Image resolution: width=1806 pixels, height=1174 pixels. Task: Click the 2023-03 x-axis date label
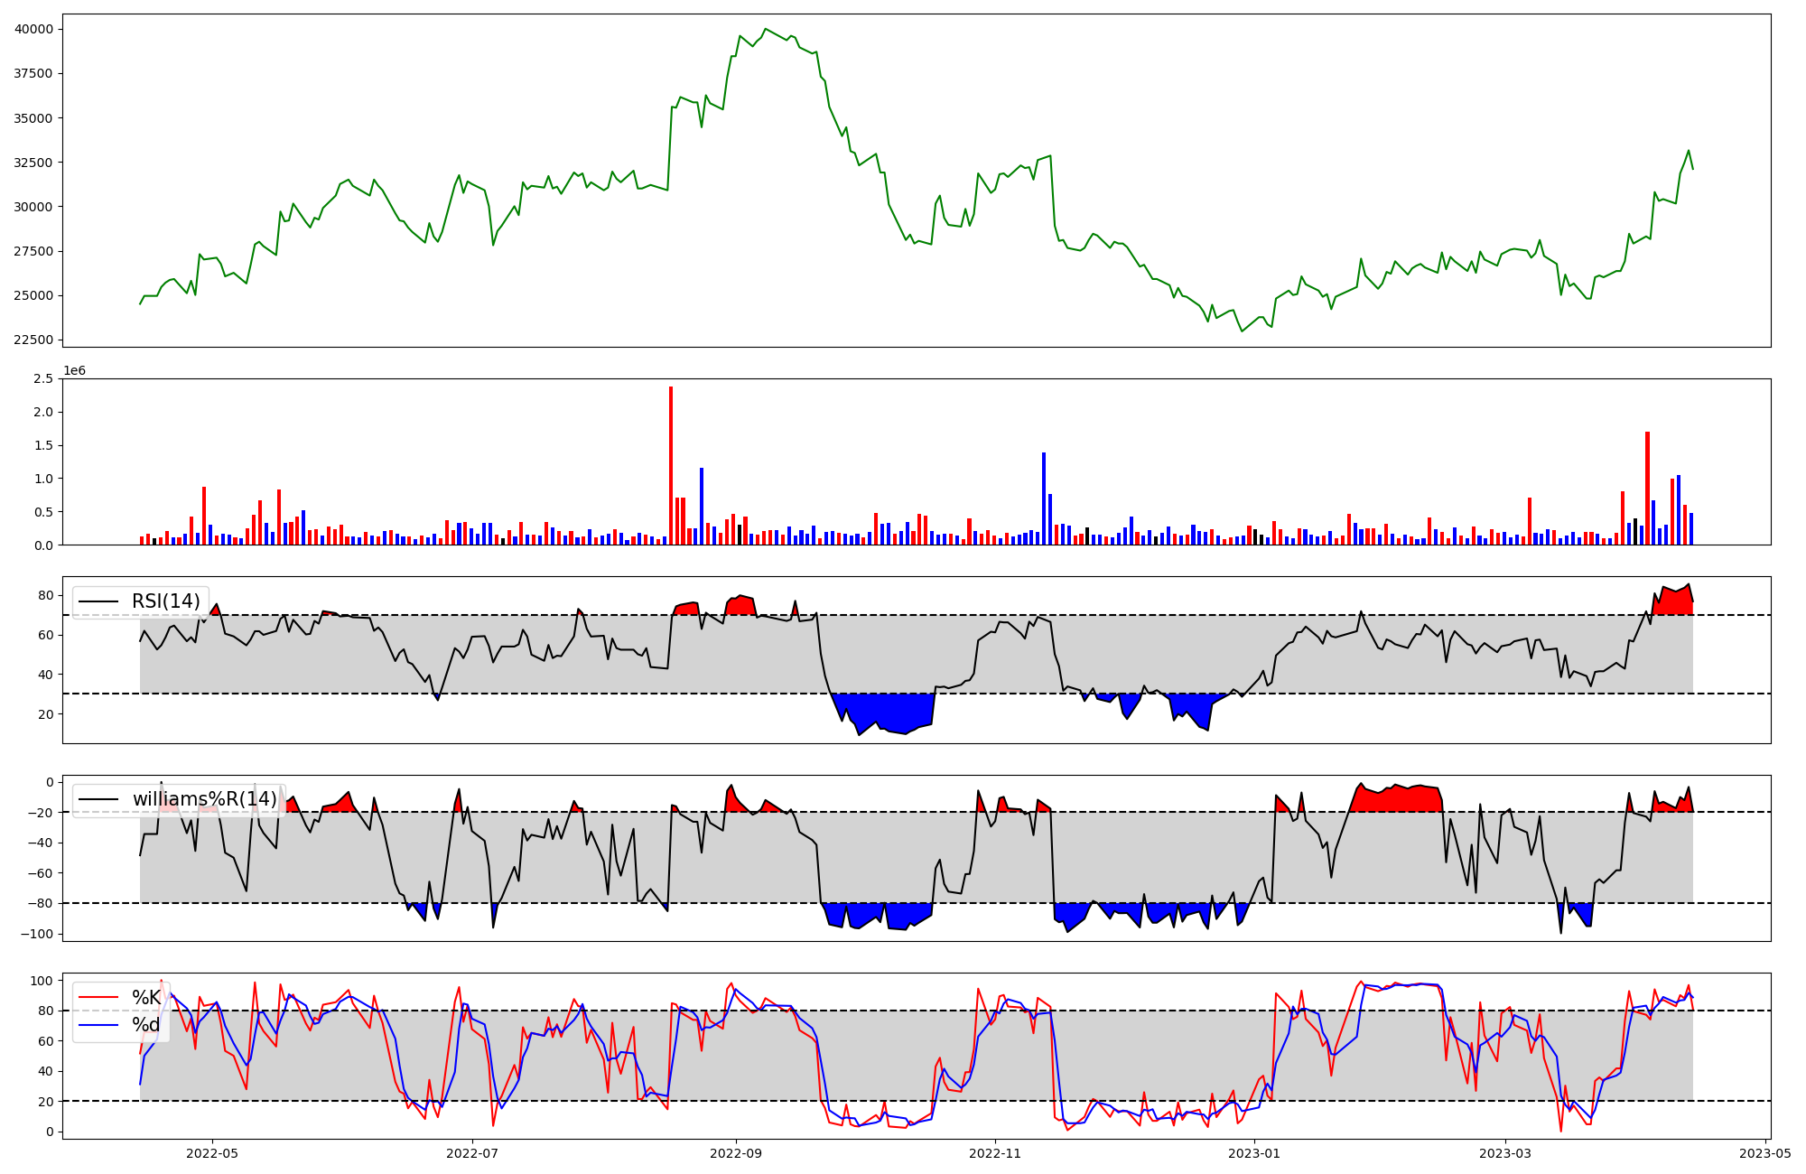pos(1505,1153)
